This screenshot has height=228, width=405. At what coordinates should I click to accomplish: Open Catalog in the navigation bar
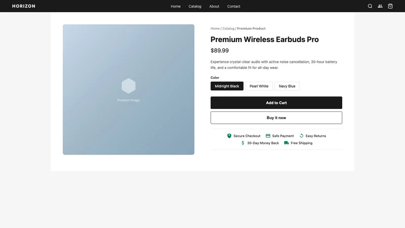(x=195, y=6)
